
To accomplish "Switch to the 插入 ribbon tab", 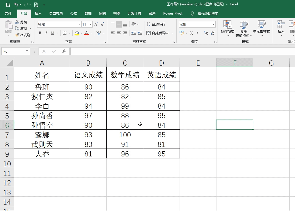I will coord(38,13).
